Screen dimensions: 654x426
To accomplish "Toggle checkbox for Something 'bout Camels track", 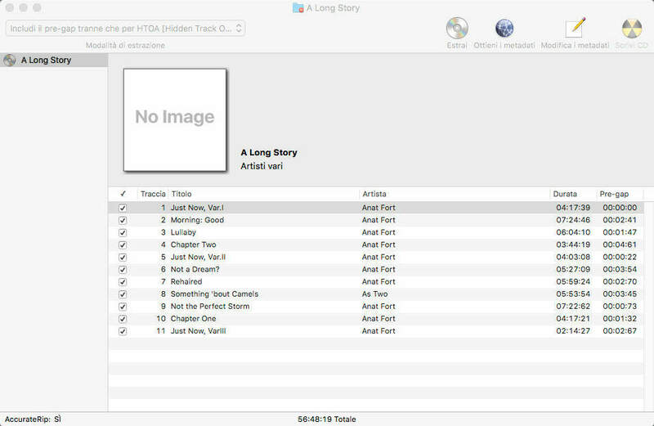I will [123, 294].
